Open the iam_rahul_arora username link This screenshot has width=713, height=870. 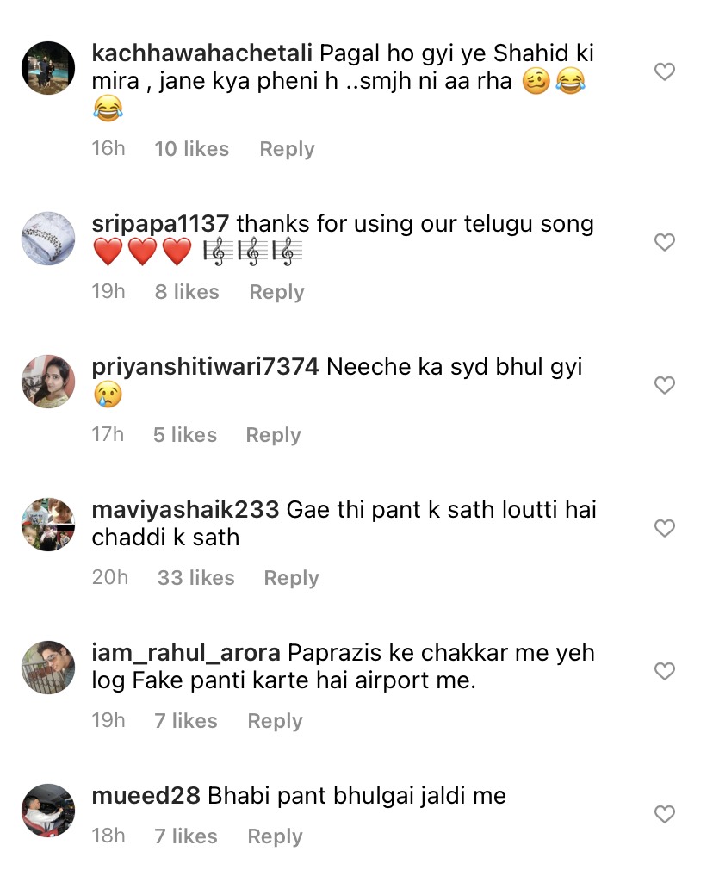[186, 653]
